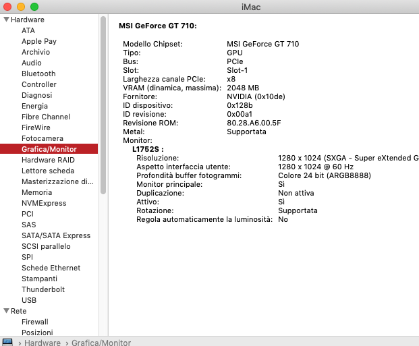The width and height of the screenshot is (419, 346).
Task: Open NVMExpress information
Action: [44, 203]
